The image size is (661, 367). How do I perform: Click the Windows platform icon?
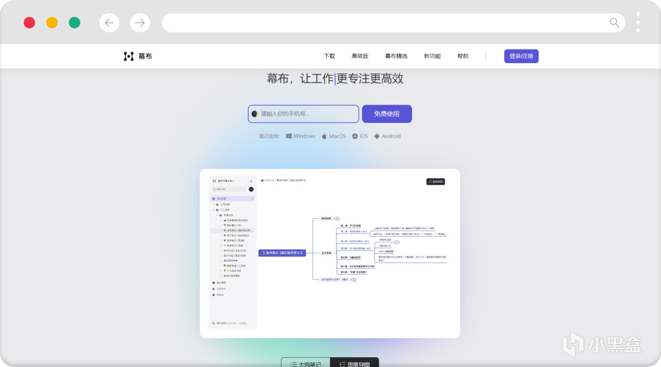click(289, 136)
